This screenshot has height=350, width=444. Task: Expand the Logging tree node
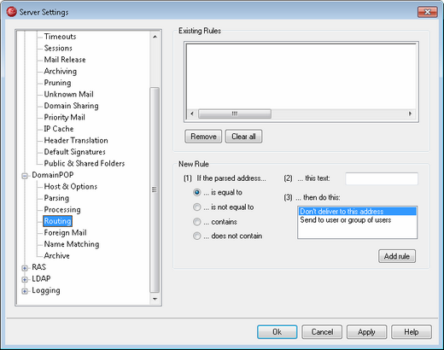[25, 291]
